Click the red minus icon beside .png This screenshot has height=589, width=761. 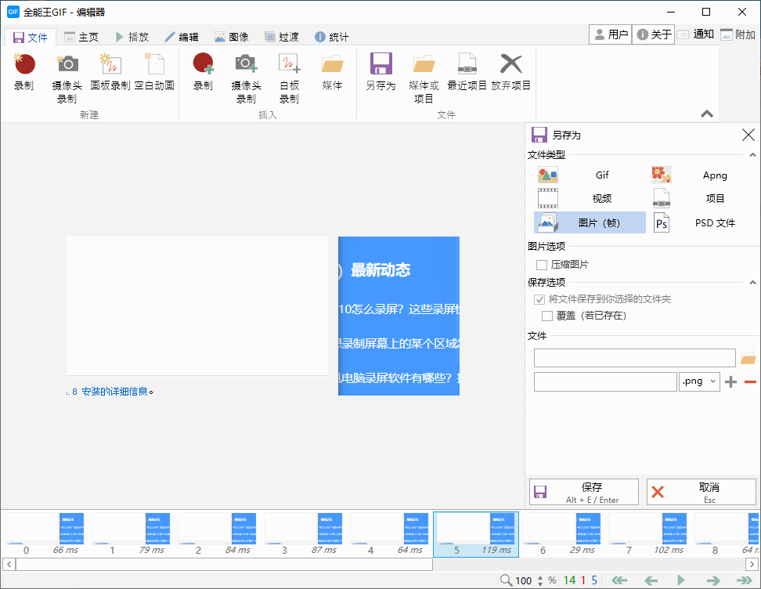tap(750, 382)
